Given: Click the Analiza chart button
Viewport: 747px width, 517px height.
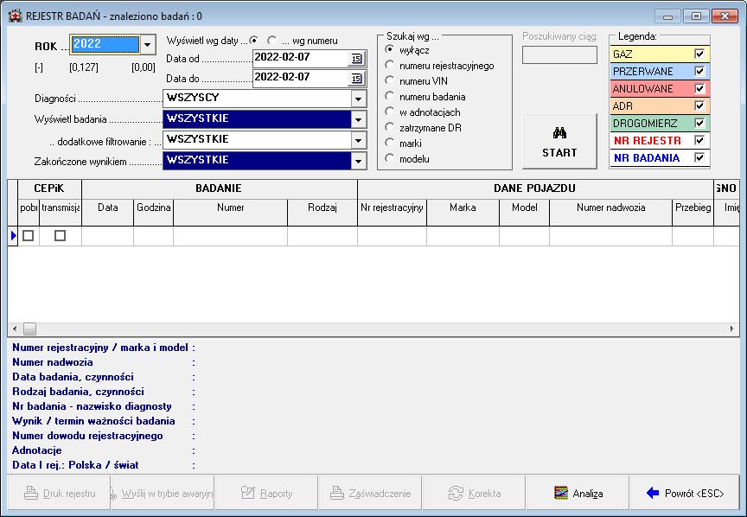Looking at the screenshot, I should tap(578, 493).
